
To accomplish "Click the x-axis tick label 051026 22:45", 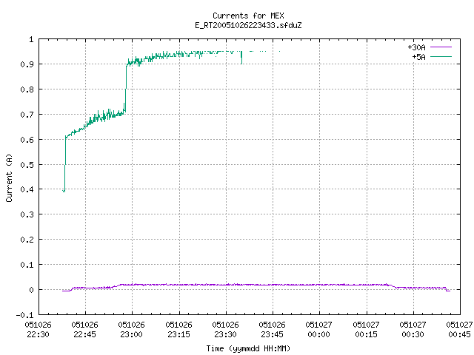I will pos(85,330).
